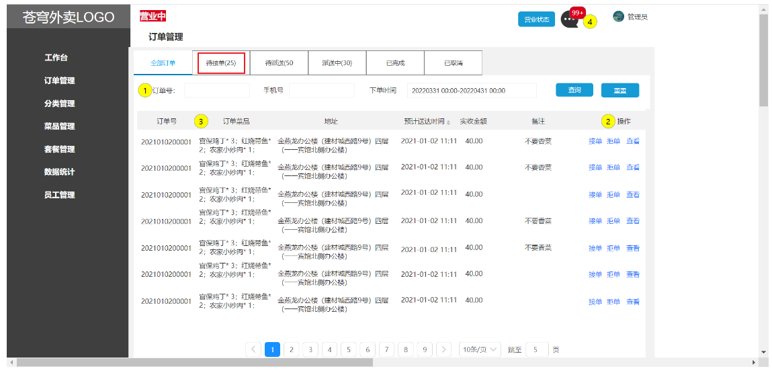The height and width of the screenshot is (373, 772).
Task: Select page 3 in pagination
Action: [310, 350]
